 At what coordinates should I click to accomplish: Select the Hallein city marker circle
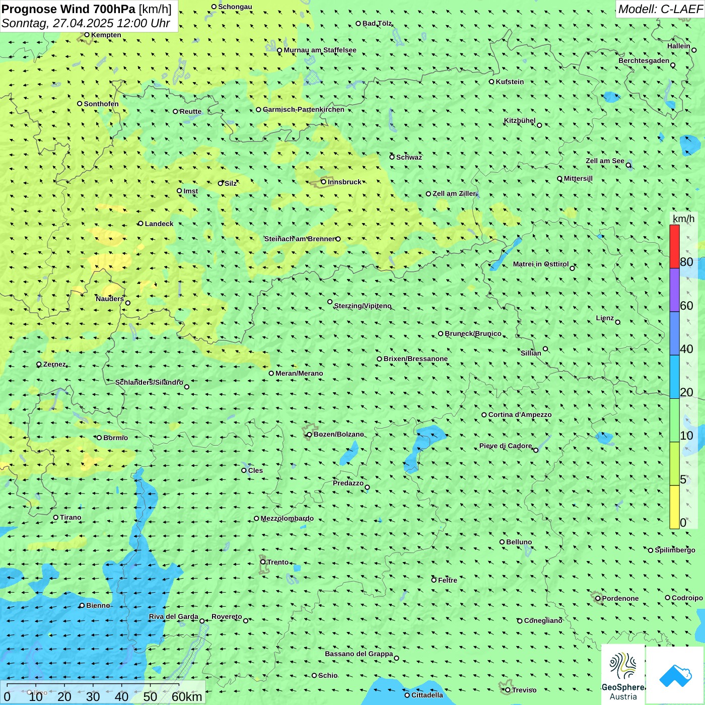pos(694,50)
